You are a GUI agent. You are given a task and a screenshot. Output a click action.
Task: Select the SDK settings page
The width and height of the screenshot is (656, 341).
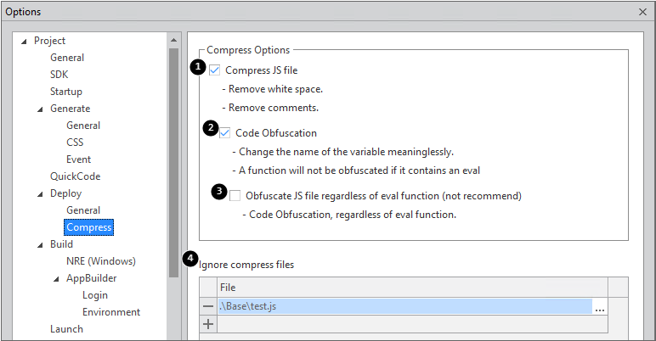click(x=59, y=75)
